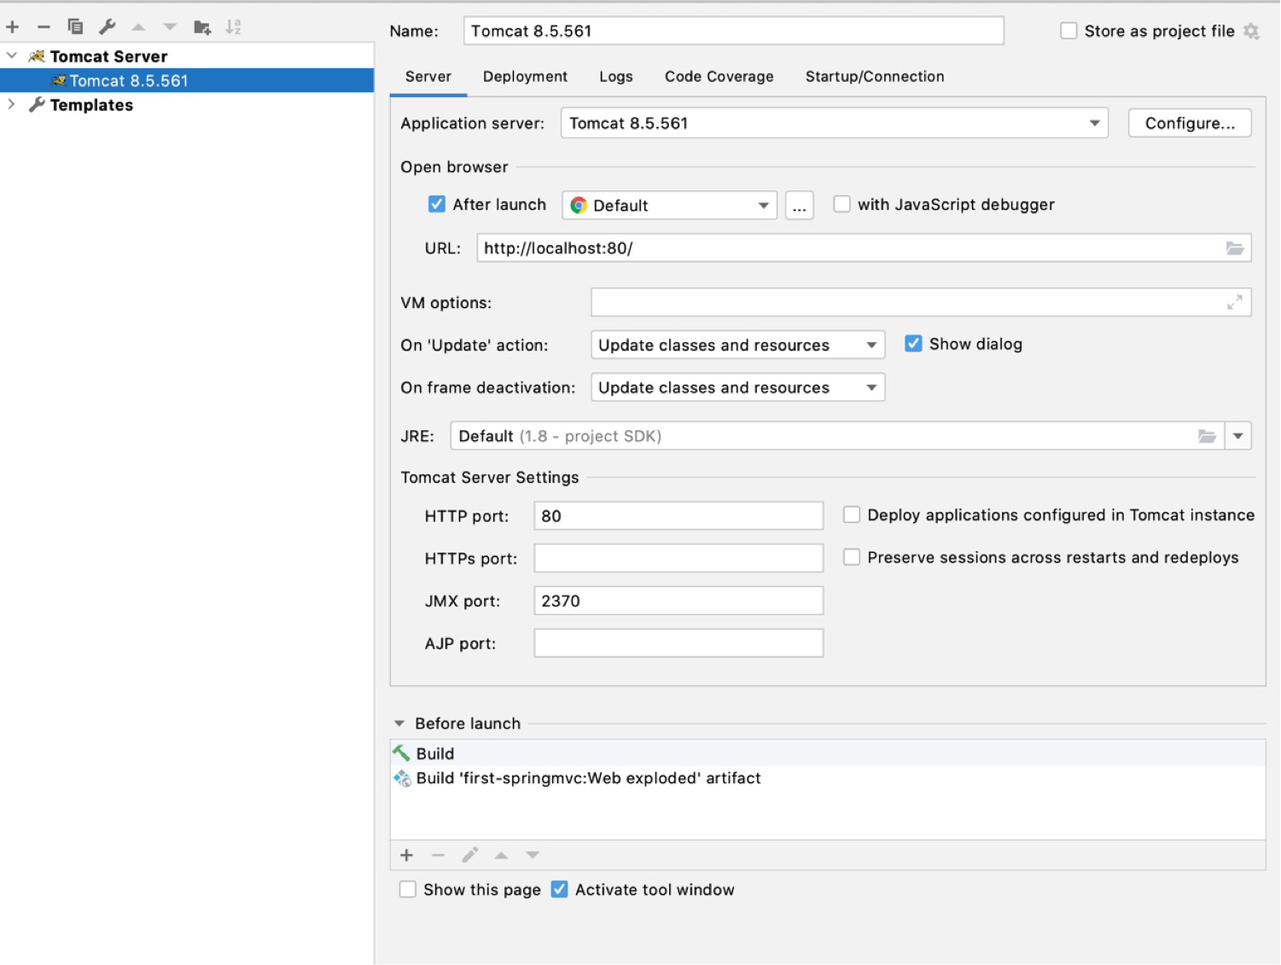Viewport: 1281px width, 965px height.
Task: Open the Logs tab
Action: [616, 77]
